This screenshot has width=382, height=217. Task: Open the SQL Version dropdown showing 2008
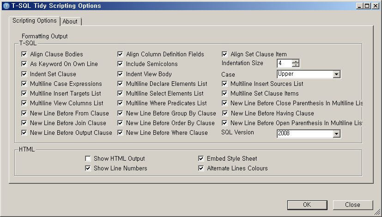(336, 133)
